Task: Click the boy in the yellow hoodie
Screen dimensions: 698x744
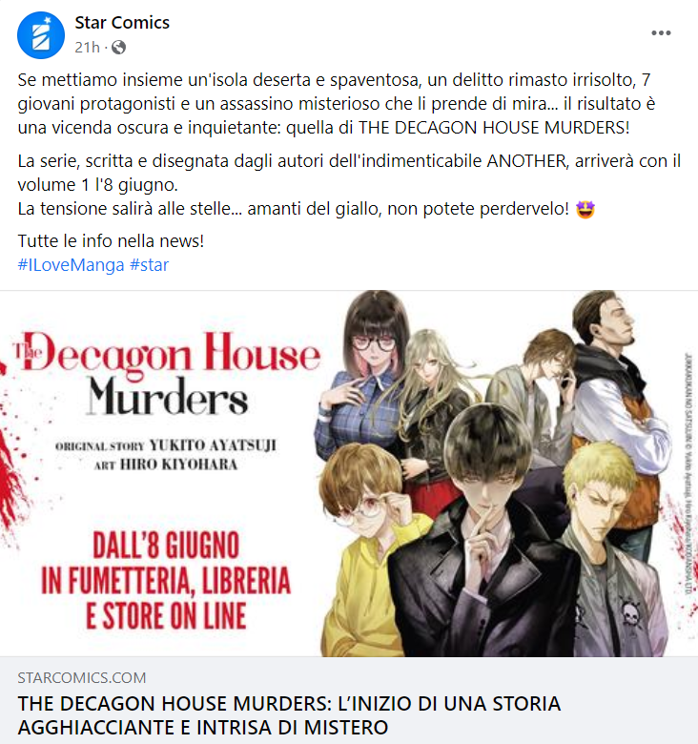Action: pos(370,546)
